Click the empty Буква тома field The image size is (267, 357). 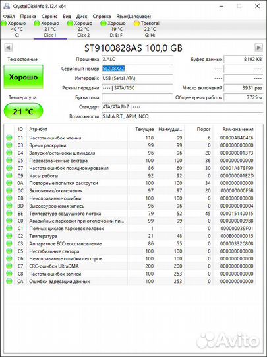(x=137, y=97)
